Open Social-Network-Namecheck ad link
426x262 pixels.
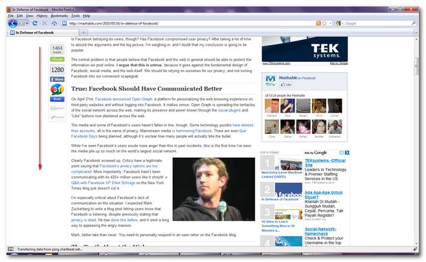tap(320, 231)
